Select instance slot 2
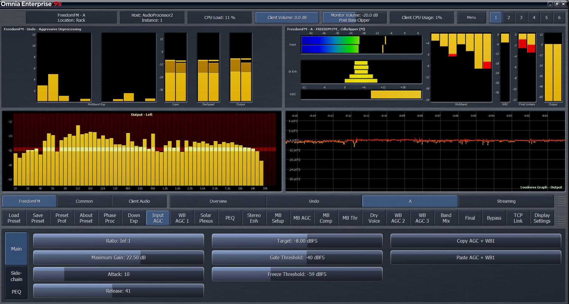Viewport: 569px width, 304px height. [508, 18]
